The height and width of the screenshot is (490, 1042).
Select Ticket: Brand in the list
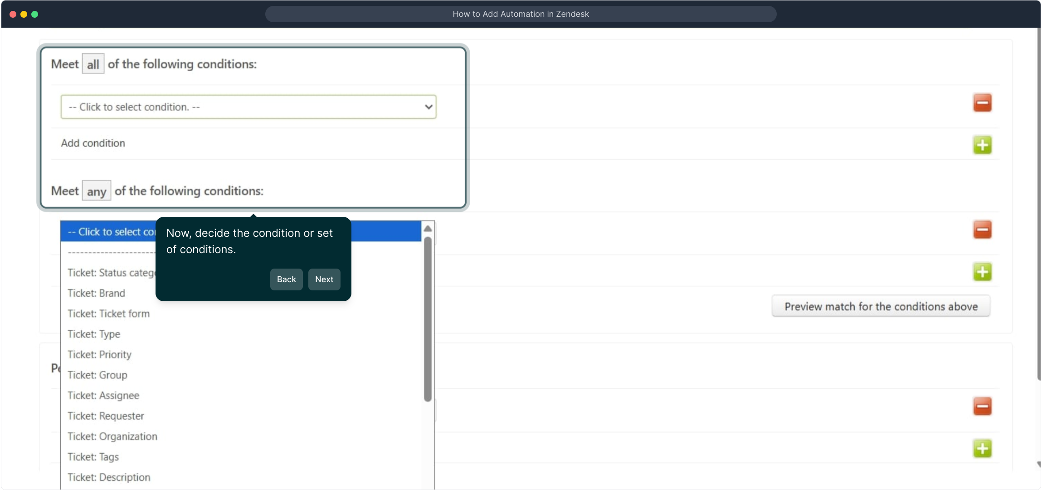click(97, 293)
